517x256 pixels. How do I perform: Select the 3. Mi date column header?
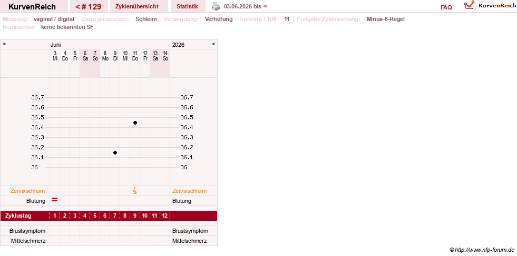click(x=55, y=56)
